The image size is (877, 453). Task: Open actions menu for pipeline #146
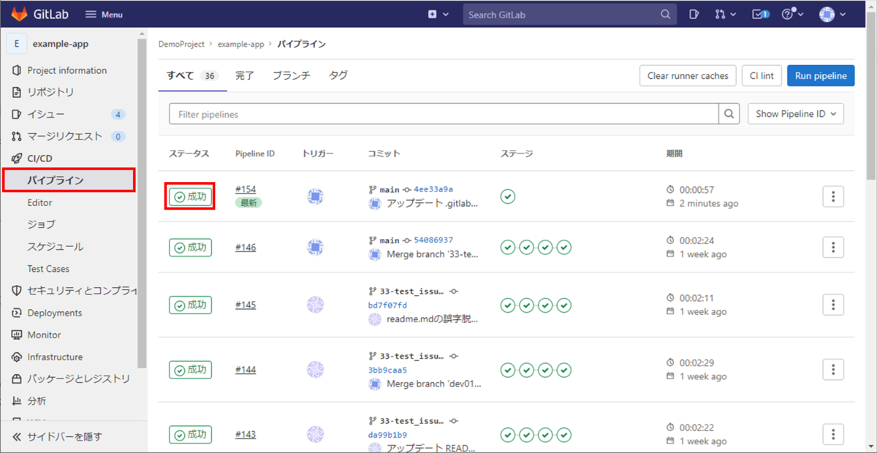coord(833,248)
